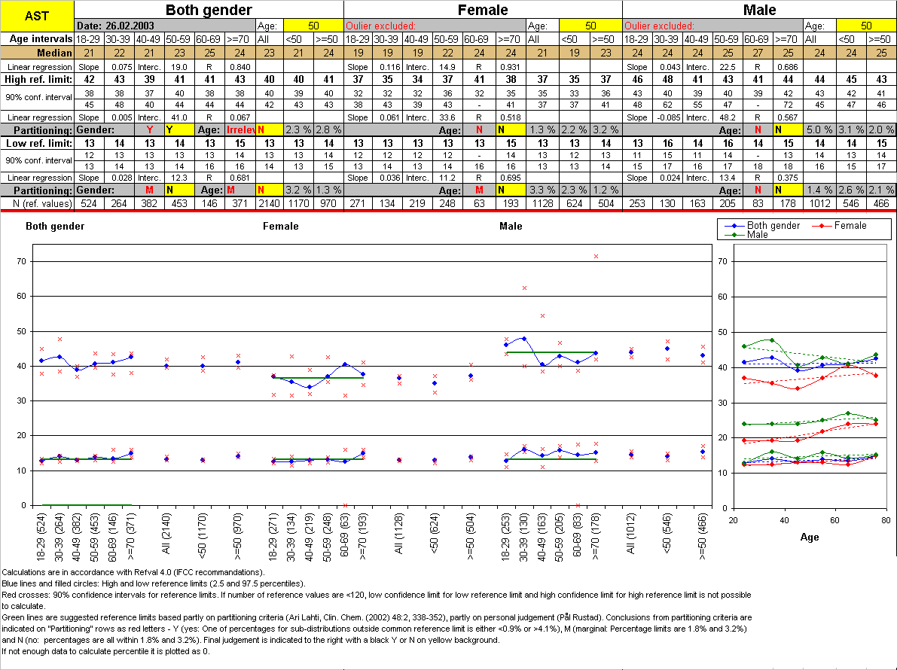Select the 3.1 % partitioning cell
The image size is (897, 670).
click(x=851, y=129)
